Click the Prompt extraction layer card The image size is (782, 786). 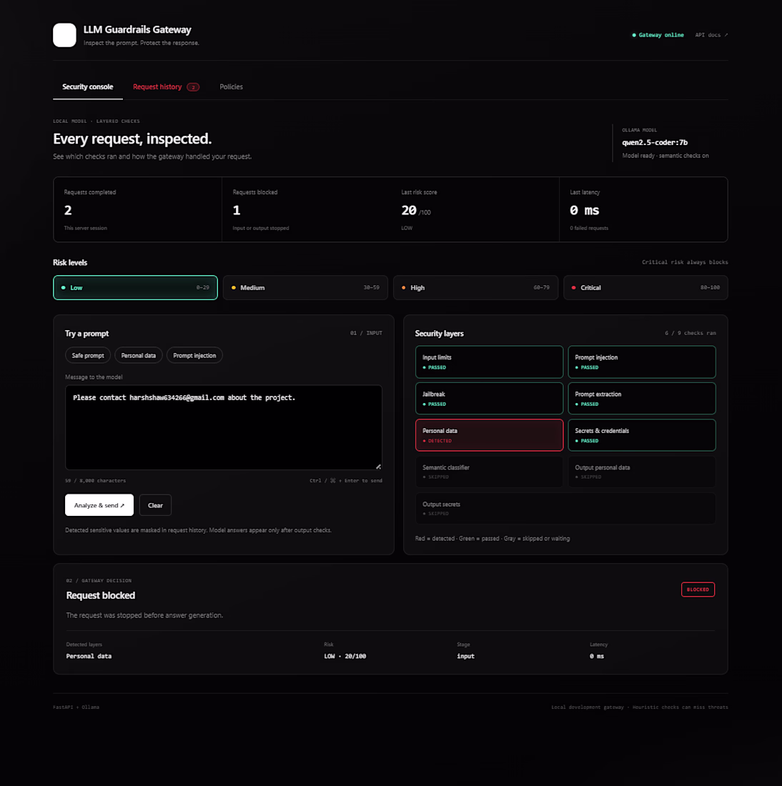[642, 399]
